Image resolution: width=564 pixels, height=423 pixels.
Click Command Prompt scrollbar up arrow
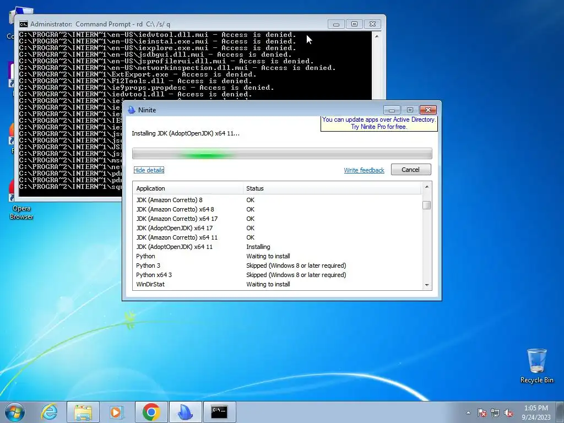pos(377,36)
